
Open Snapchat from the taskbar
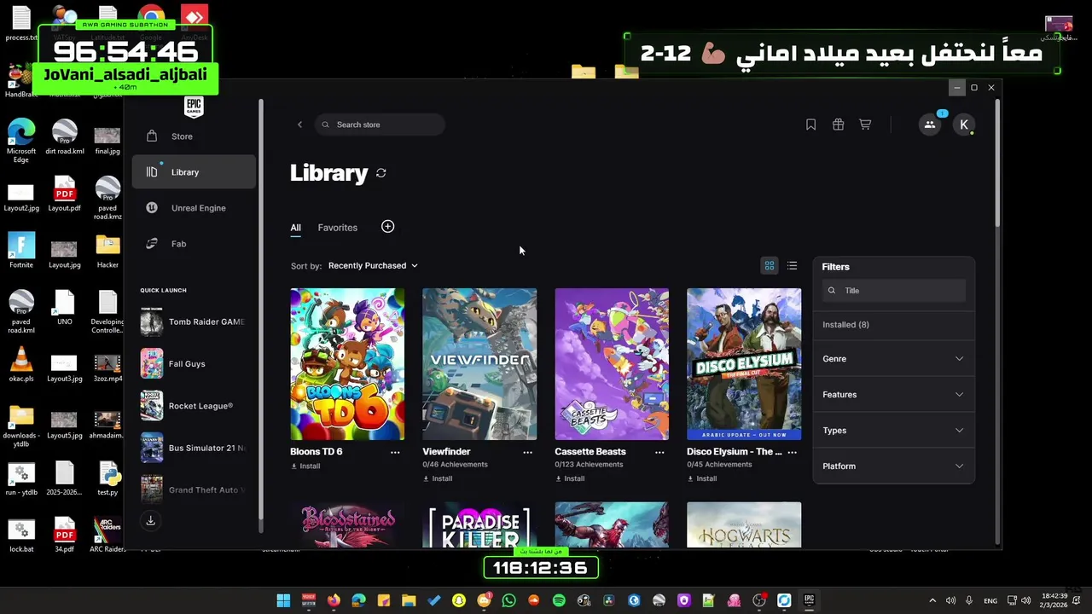click(x=459, y=600)
